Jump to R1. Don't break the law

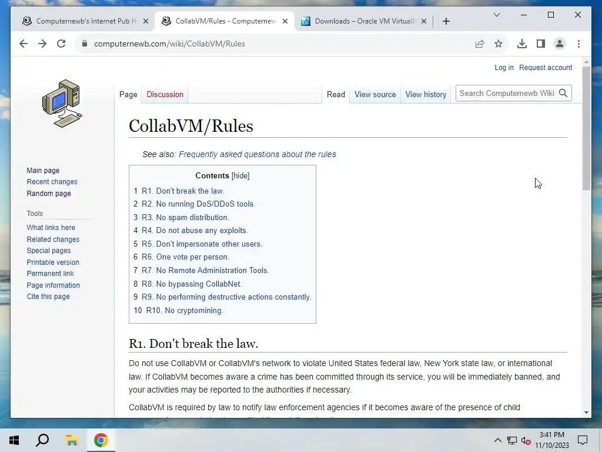[x=183, y=191]
